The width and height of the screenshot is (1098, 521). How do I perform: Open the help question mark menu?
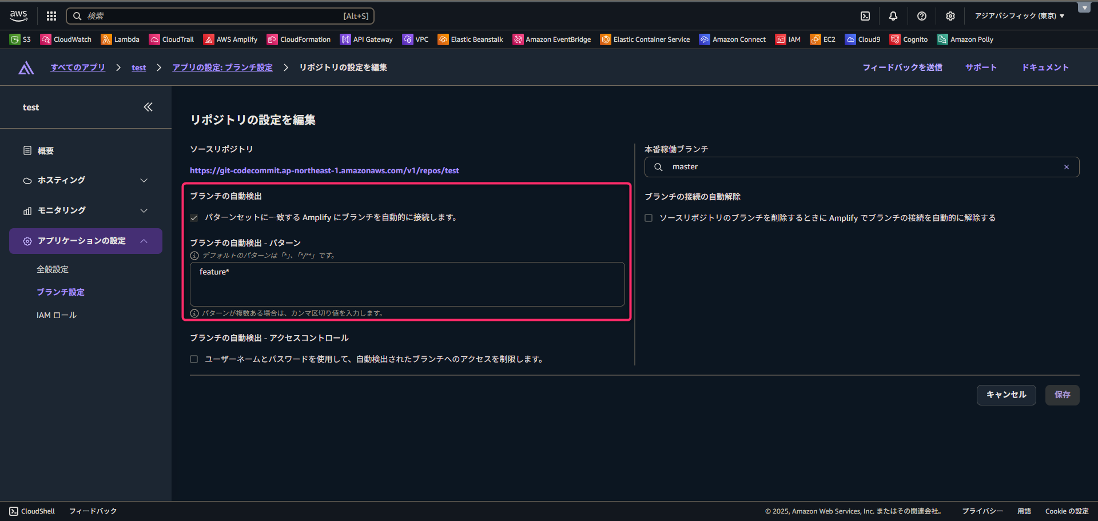(x=922, y=16)
